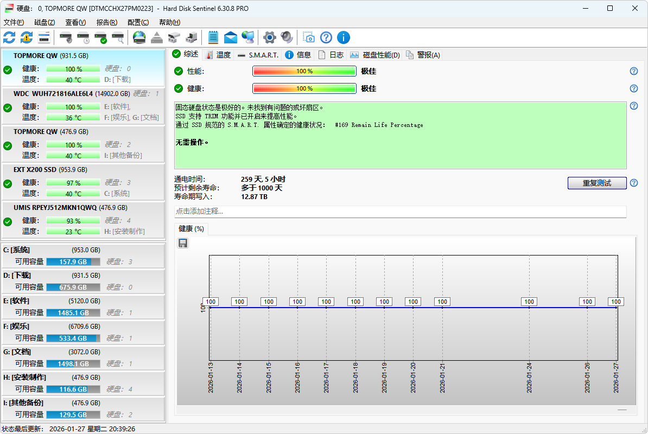Click the 性能 100% gradient bar

(304, 71)
